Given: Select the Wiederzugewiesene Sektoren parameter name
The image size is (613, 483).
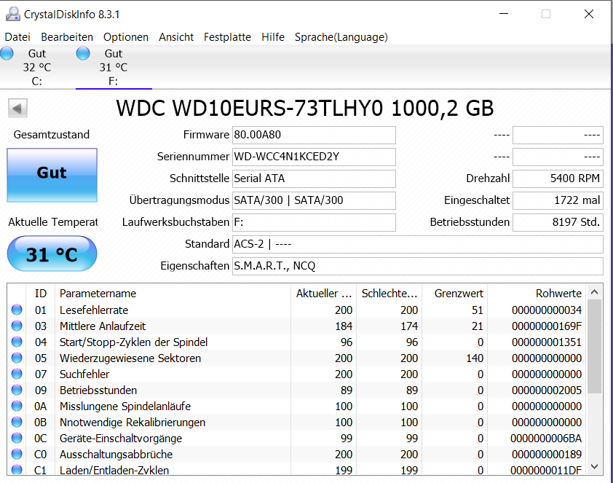Looking at the screenshot, I should pos(130,358).
